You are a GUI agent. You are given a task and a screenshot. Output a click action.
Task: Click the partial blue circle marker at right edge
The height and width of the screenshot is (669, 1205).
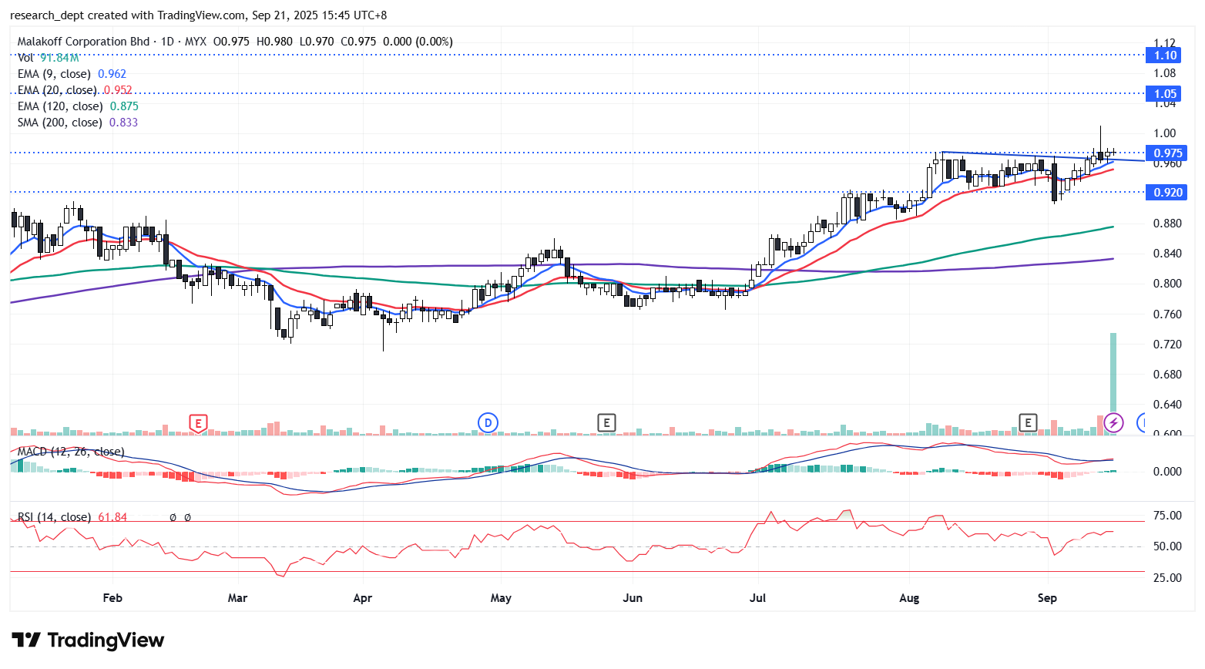point(1142,422)
